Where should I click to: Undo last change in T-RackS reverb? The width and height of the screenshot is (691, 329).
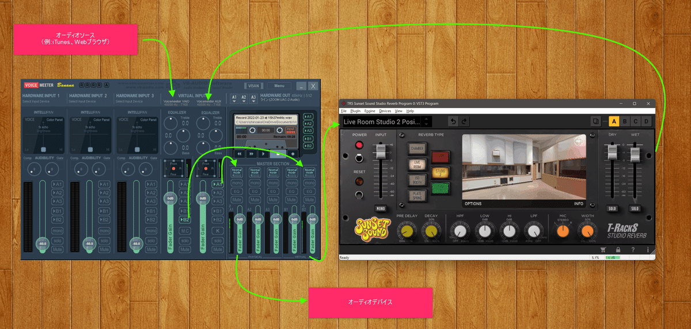coord(453,121)
